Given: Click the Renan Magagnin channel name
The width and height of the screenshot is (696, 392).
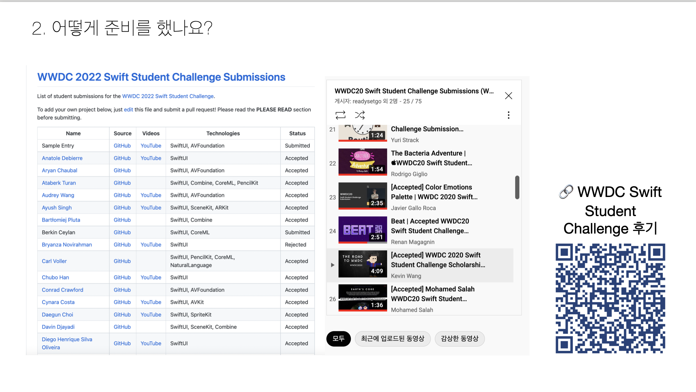Looking at the screenshot, I should 413,242.
